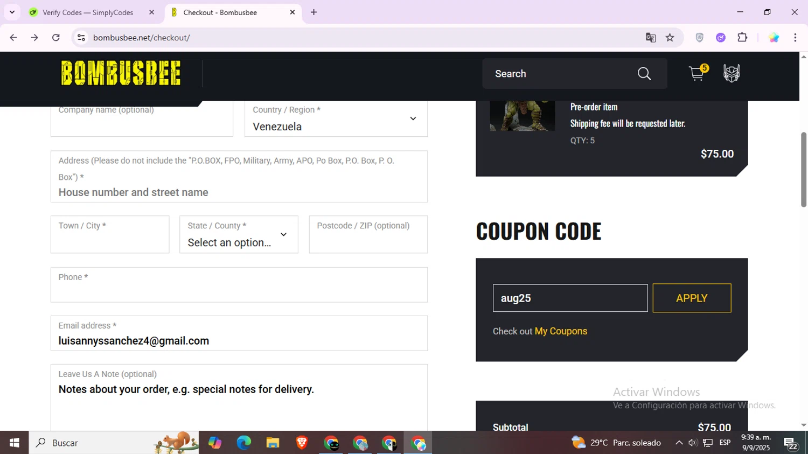Image resolution: width=808 pixels, height=454 pixels.
Task: Click the APPLY coupon button
Action: tap(692, 298)
